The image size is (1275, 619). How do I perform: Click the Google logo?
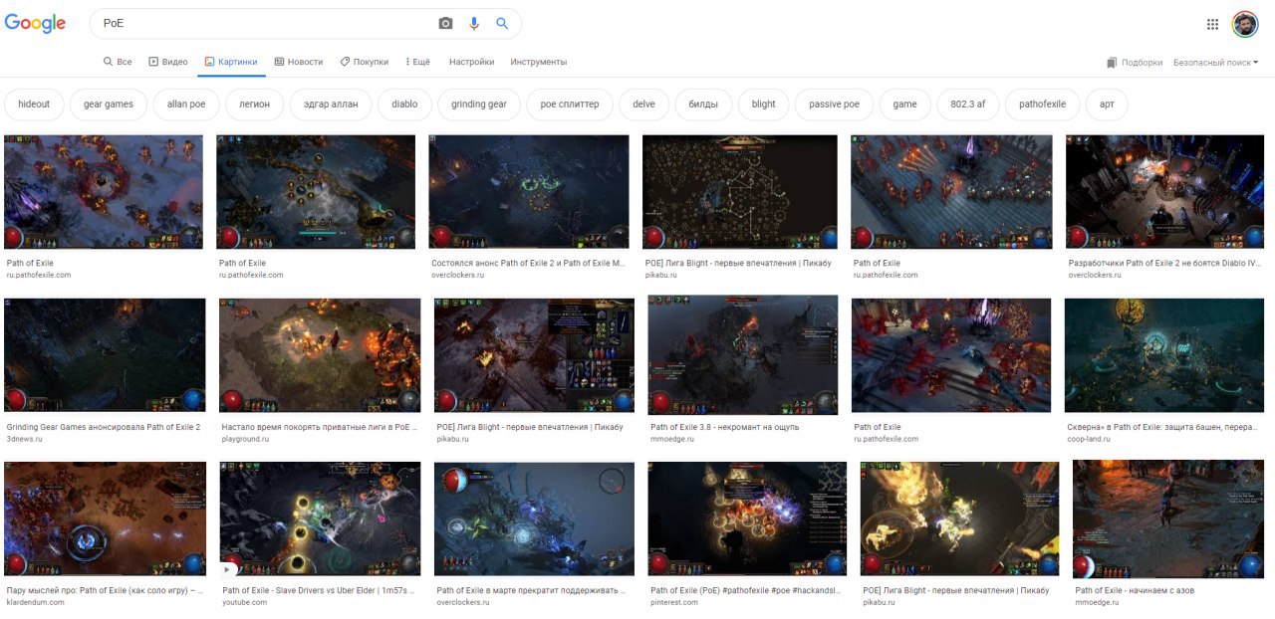click(x=35, y=24)
